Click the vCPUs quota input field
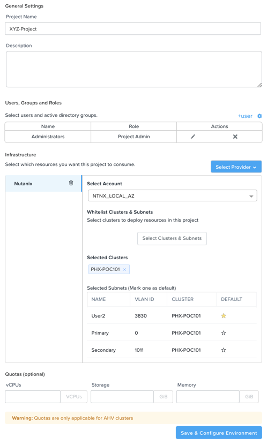This screenshot has width=267, height=445. [33, 396]
